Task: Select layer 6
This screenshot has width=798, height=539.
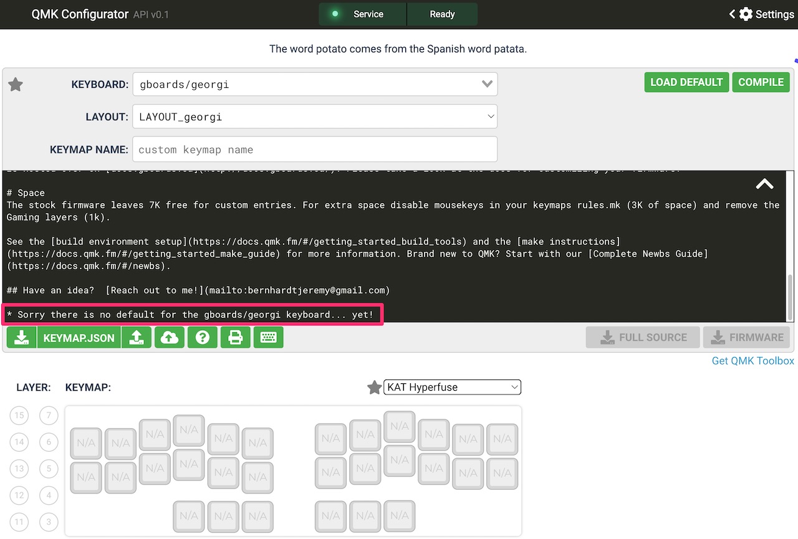Action: point(49,442)
